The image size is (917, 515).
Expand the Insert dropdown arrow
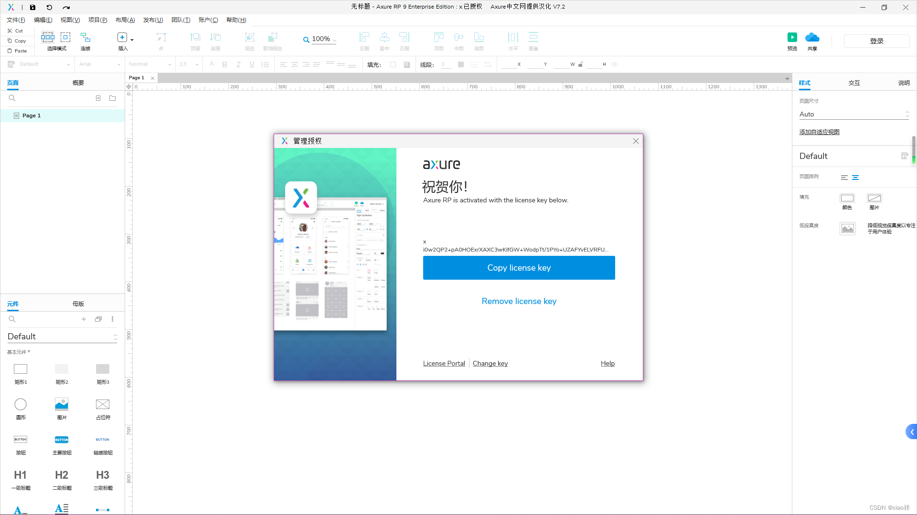(132, 40)
